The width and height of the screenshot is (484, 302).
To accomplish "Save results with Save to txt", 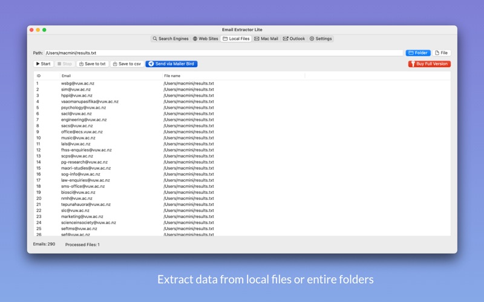I will coord(93,64).
